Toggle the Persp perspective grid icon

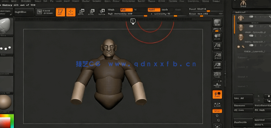[217, 75]
